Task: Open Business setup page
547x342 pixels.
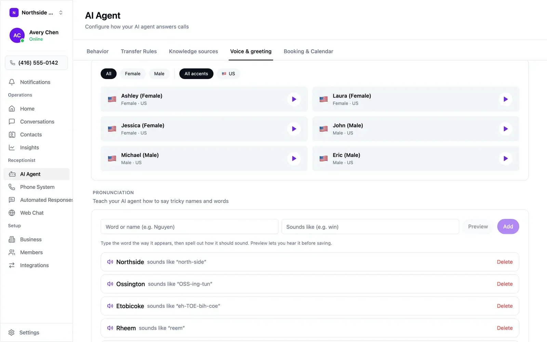Action: pos(36,239)
